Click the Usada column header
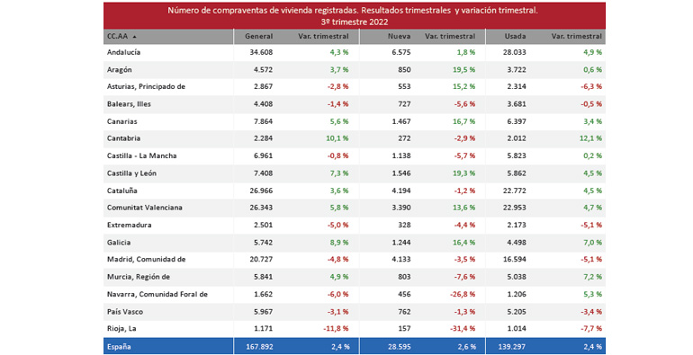This screenshot has height=355, width=693. pos(516,37)
